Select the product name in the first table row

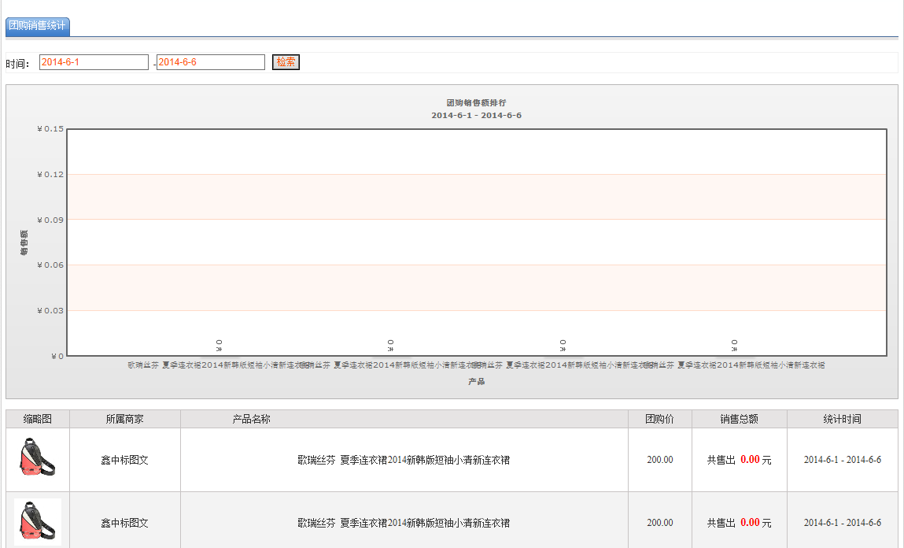[404, 460]
